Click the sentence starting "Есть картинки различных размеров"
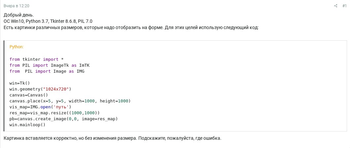The image size is (350, 148). (x=131, y=28)
